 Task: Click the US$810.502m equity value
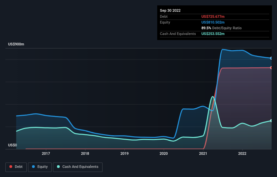(213, 22)
